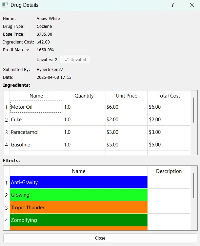This screenshot has height=246, width=200.
Task: Select the blue Anti-Gravity effect
Action: 79,182
